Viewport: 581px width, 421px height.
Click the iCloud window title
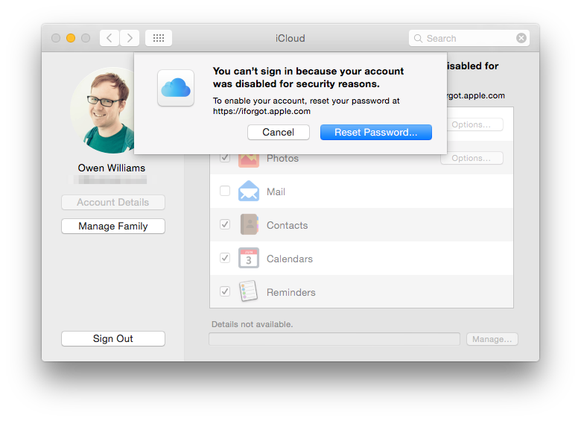[x=290, y=38]
